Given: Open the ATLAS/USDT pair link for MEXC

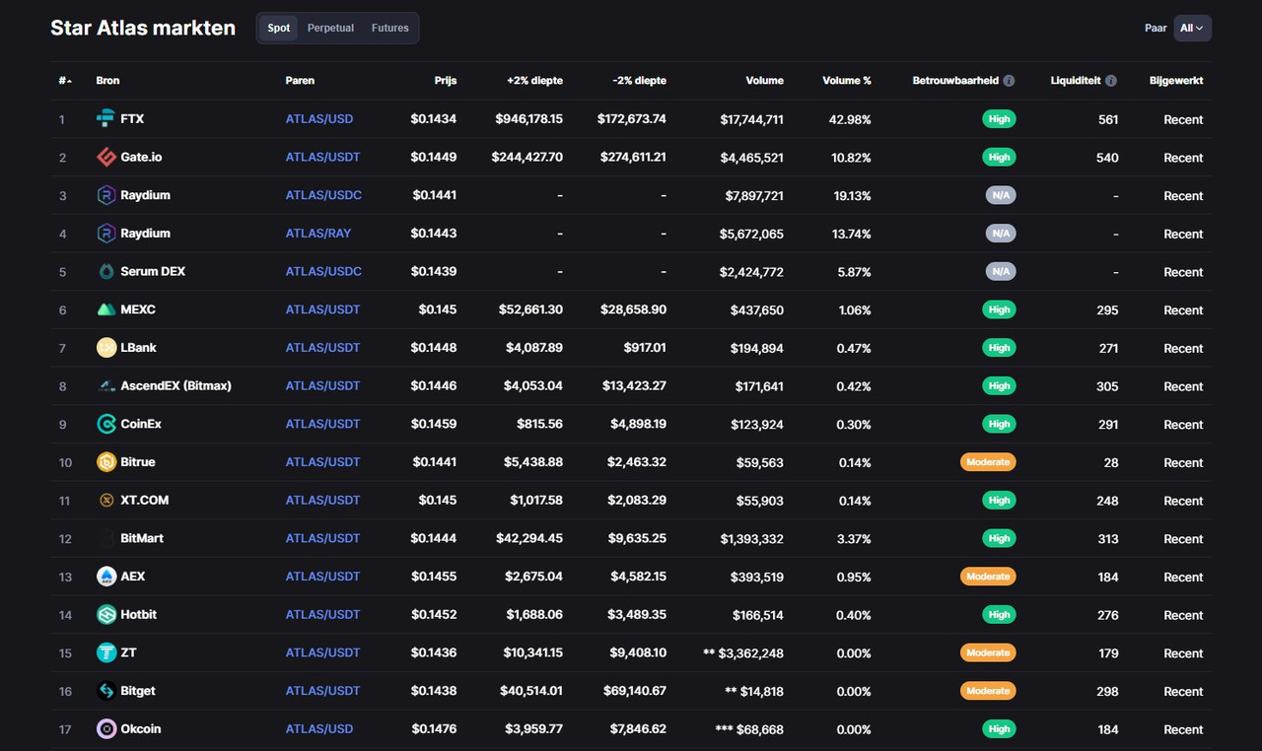Looking at the screenshot, I should click(323, 309).
